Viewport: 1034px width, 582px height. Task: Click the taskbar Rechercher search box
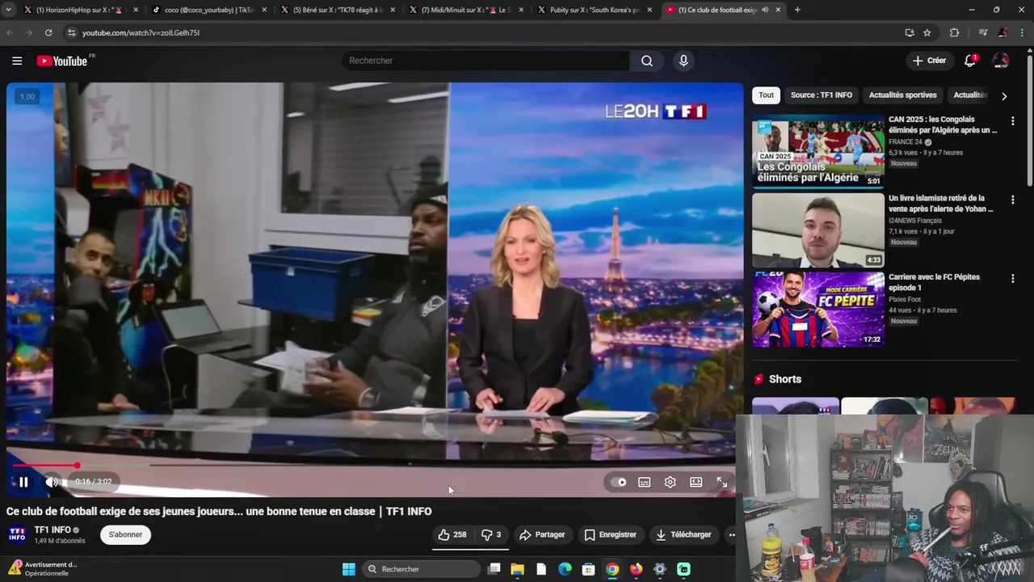point(420,569)
